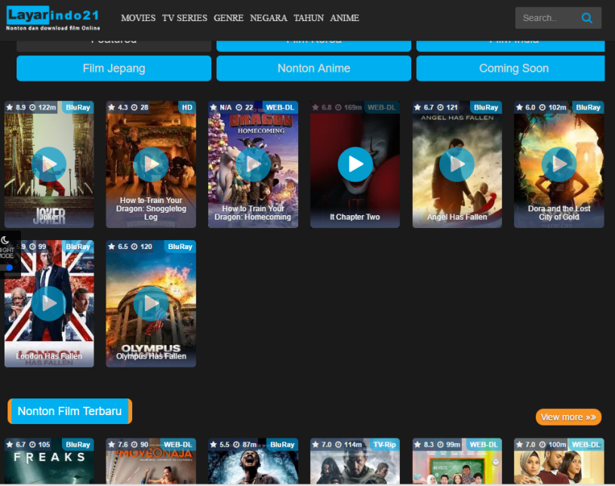This screenshot has width=615, height=486.
Task: Open the TAHUN menu
Action: click(308, 18)
